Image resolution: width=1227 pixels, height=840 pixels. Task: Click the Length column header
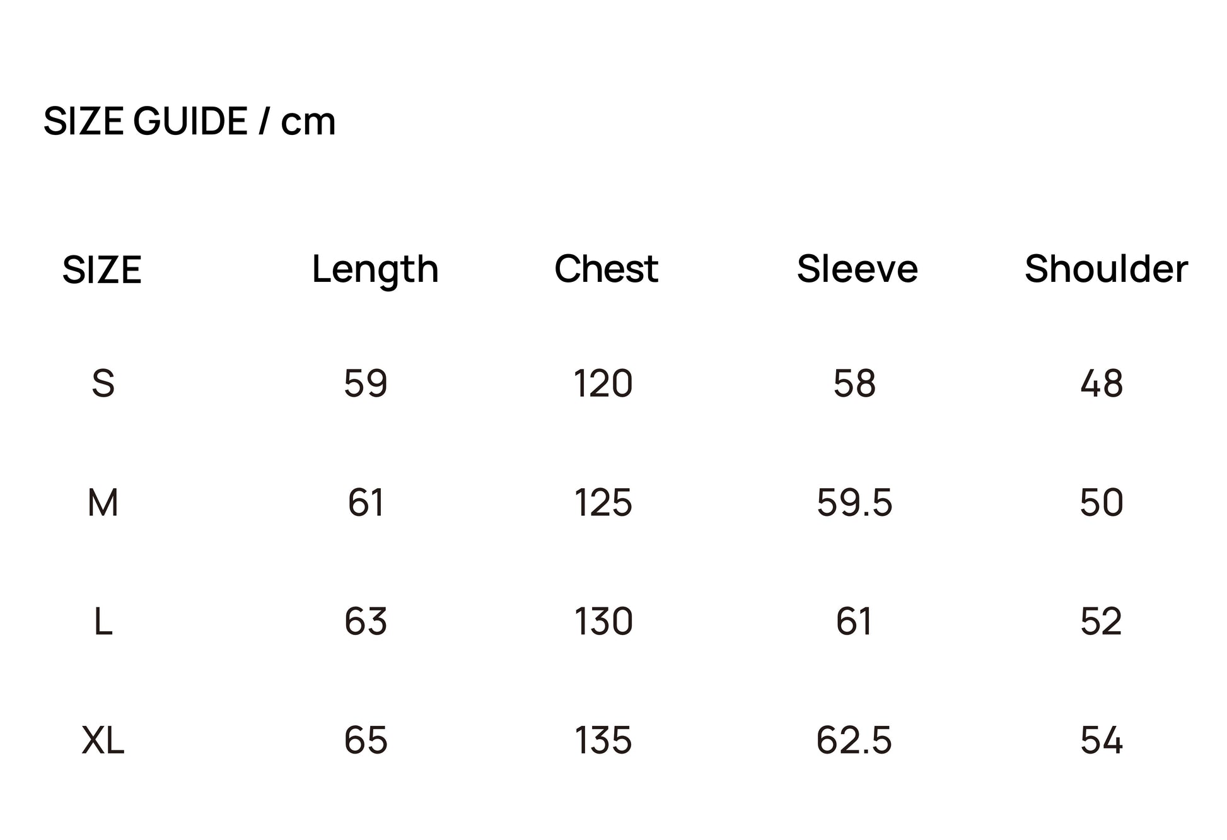click(x=375, y=270)
